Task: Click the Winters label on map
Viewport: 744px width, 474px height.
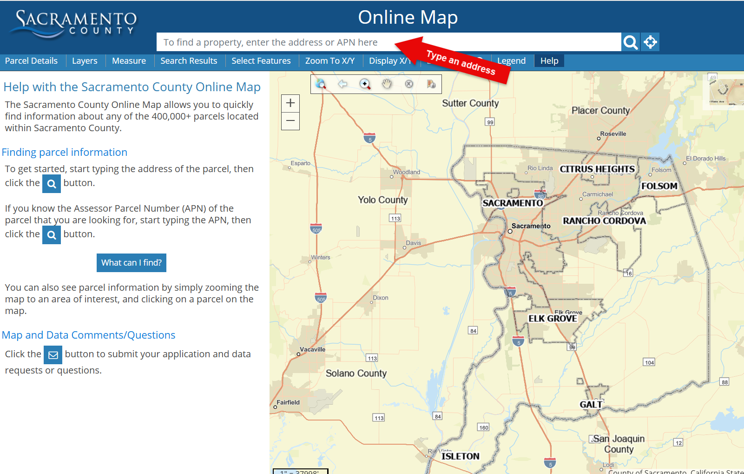Action: [x=321, y=257]
